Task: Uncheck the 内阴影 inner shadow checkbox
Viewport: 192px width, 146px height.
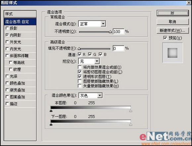Action: (7, 35)
